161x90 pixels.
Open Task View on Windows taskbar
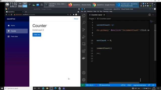pyautogui.click(x=39, y=88)
